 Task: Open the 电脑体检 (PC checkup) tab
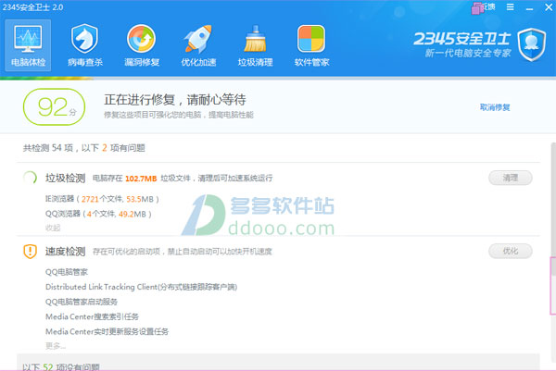(26, 46)
